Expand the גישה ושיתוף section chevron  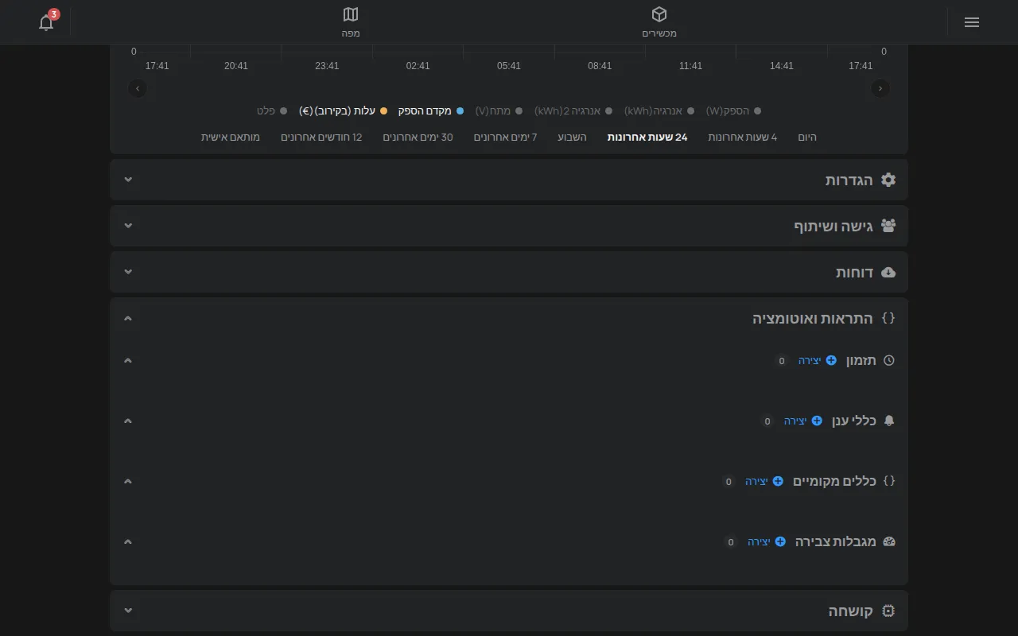click(x=128, y=226)
